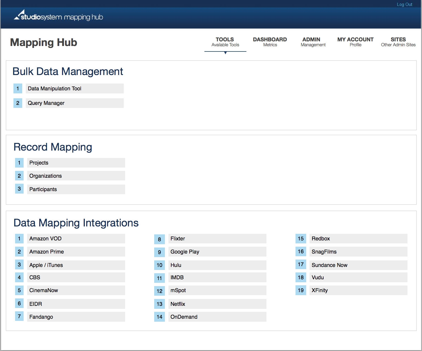The width and height of the screenshot is (422, 351).
Task: Click the Record Mapping heading
Action: click(x=53, y=147)
